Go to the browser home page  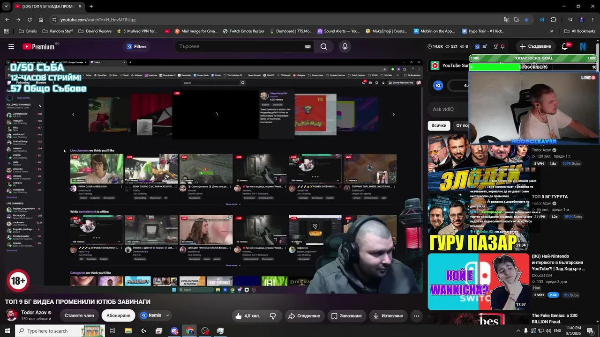41,20
